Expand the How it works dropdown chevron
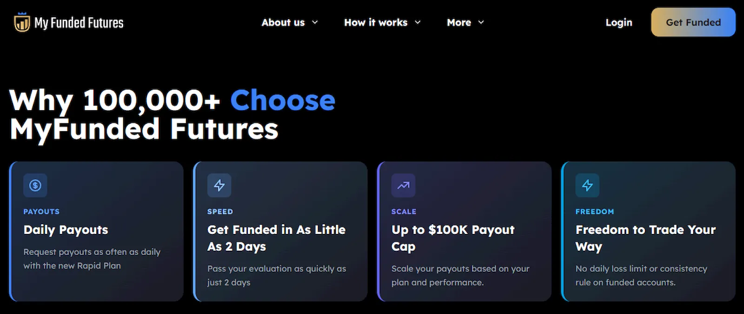 tap(417, 22)
